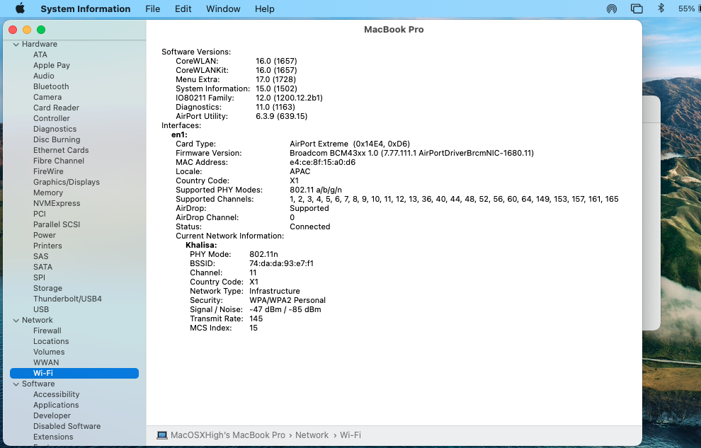Select Graphics/Displays in the sidebar

[66, 182]
